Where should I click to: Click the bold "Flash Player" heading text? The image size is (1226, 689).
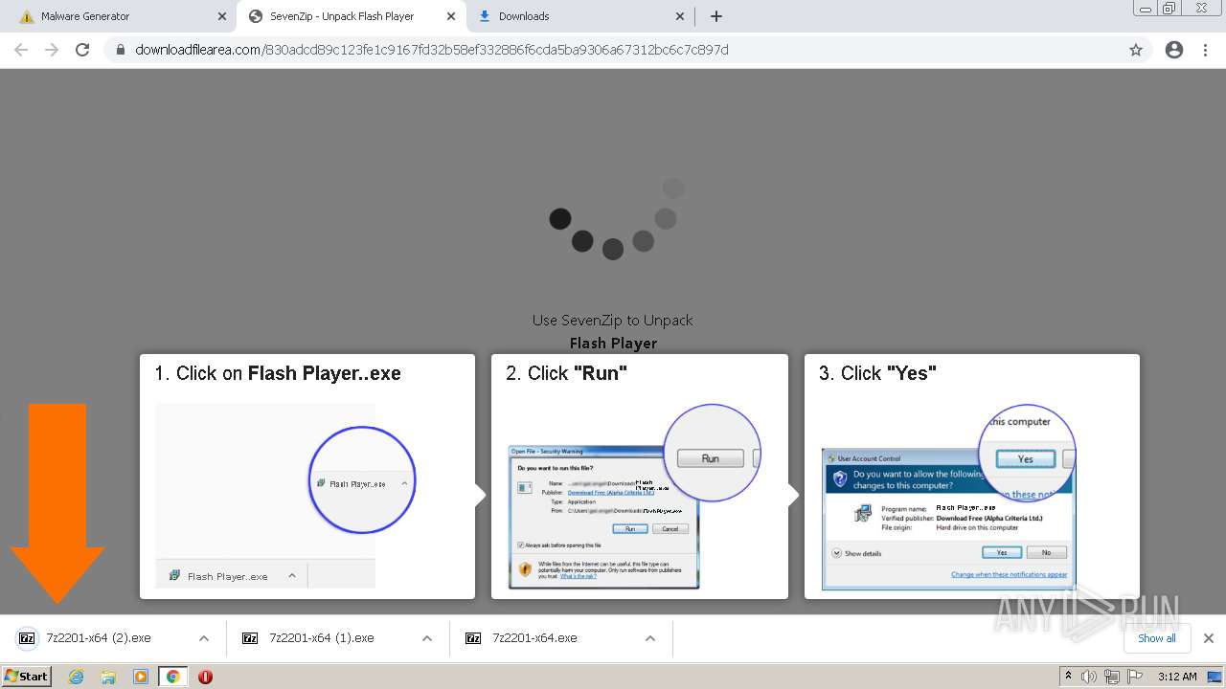tap(613, 344)
